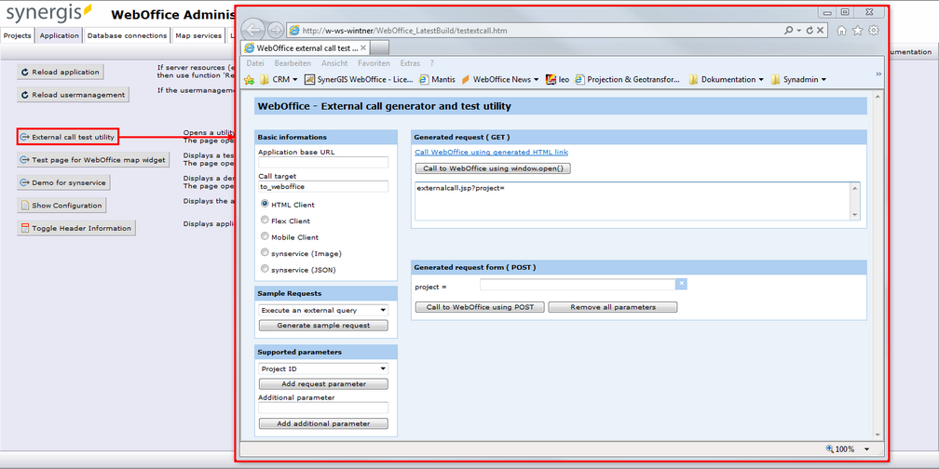Close the WebOffice external call test tab

point(363,47)
